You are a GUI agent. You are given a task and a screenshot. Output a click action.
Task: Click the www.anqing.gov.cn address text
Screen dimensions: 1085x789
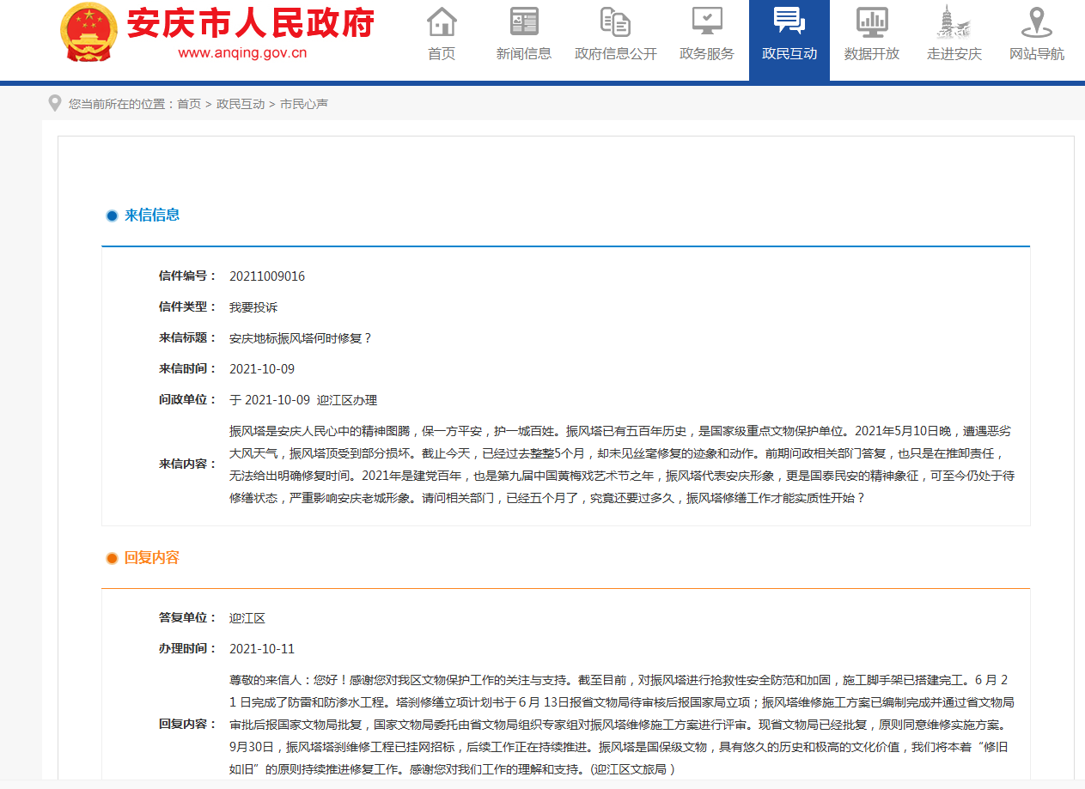coord(242,52)
